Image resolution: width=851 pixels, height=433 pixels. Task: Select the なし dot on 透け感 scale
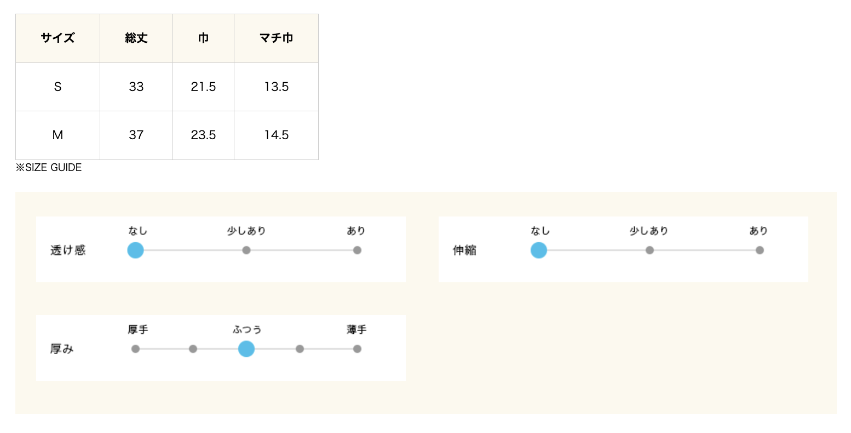135,250
